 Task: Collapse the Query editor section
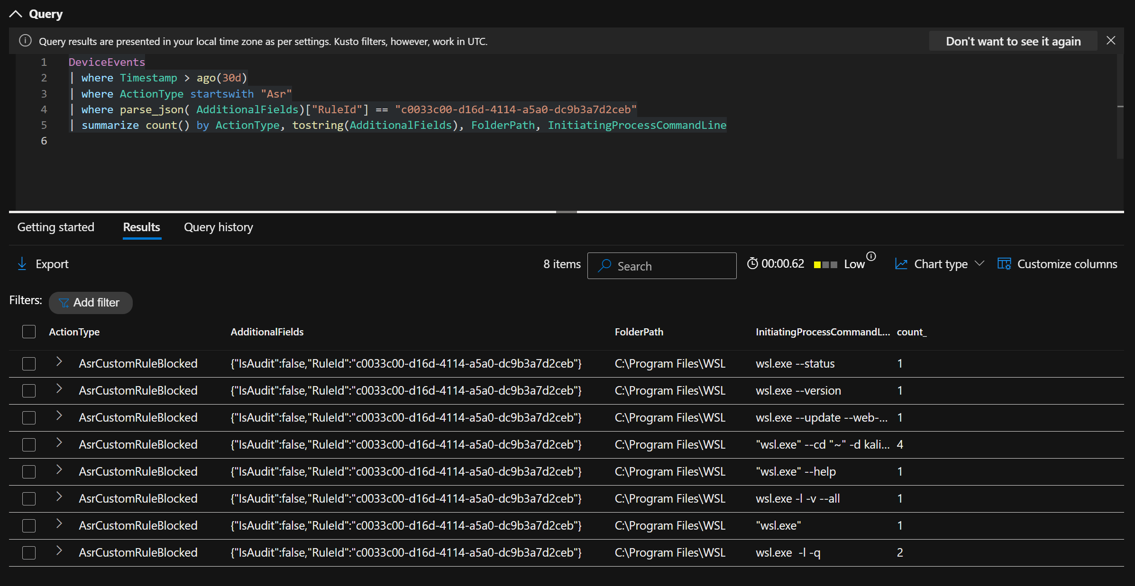tap(16, 13)
